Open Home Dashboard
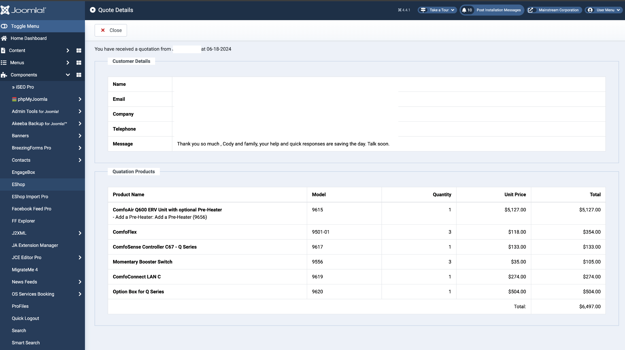 (28, 38)
